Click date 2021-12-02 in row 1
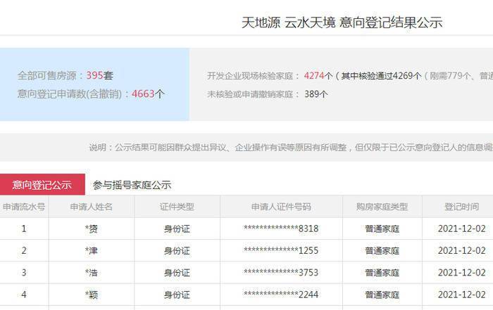This screenshot has width=493, height=310. coord(462,228)
